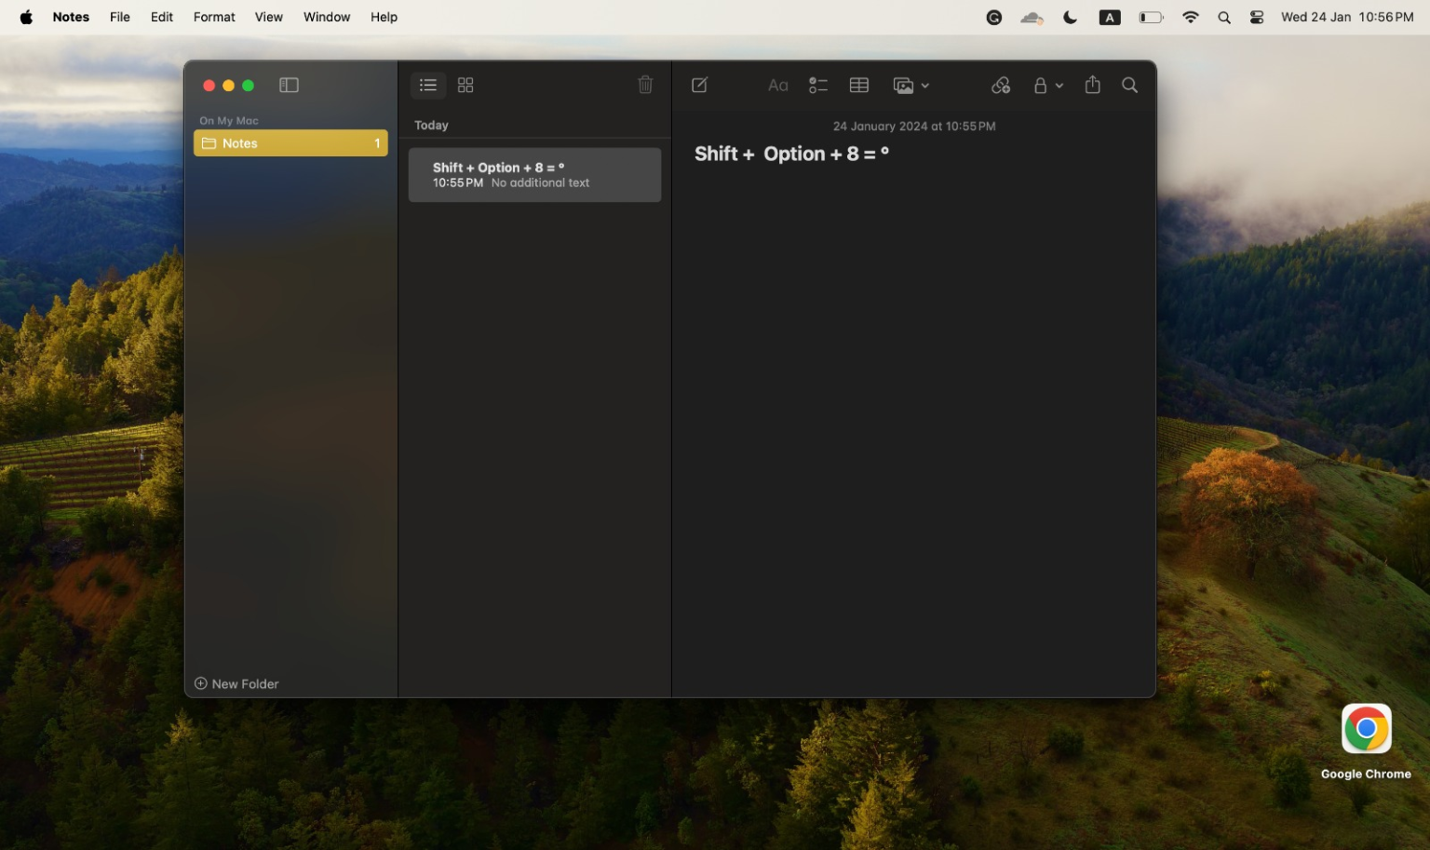This screenshot has width=1430, height=850.
Task: Add a table to the note
Action: [x=859, y=86]
